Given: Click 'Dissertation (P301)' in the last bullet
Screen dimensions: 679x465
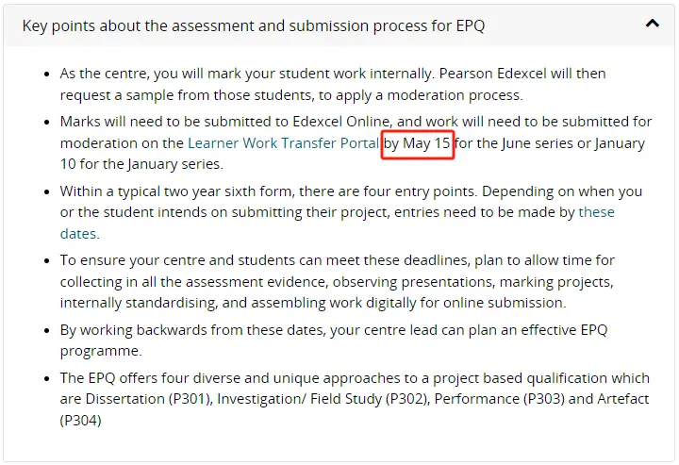Looking at the screenshot, I should coord(149,399).
